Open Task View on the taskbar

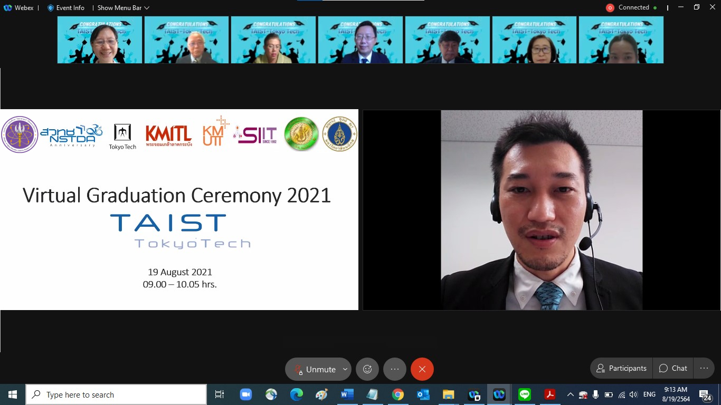[x=219, y=394]
